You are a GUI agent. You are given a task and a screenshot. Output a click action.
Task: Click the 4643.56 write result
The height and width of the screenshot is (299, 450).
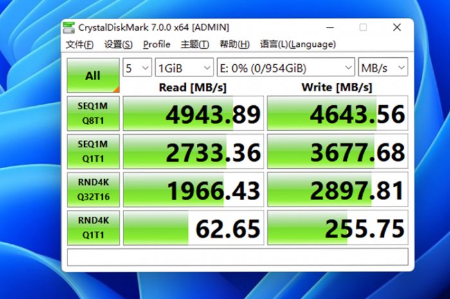coord(337,114)
